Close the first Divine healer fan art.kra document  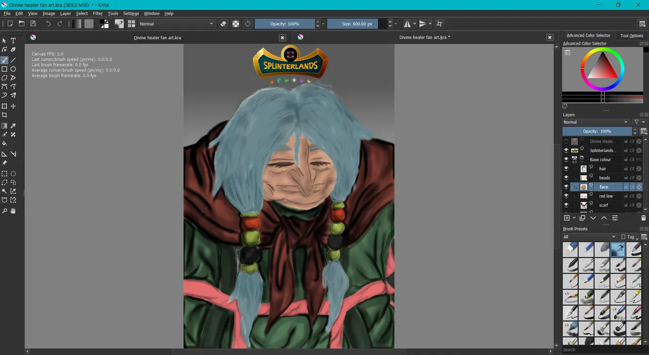click(282, 37)
